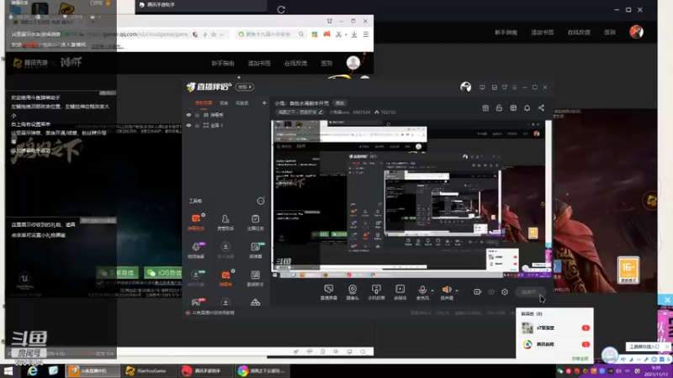Open the 歌词助手 tool icon

pyautogui.click(x=256, y=278)
